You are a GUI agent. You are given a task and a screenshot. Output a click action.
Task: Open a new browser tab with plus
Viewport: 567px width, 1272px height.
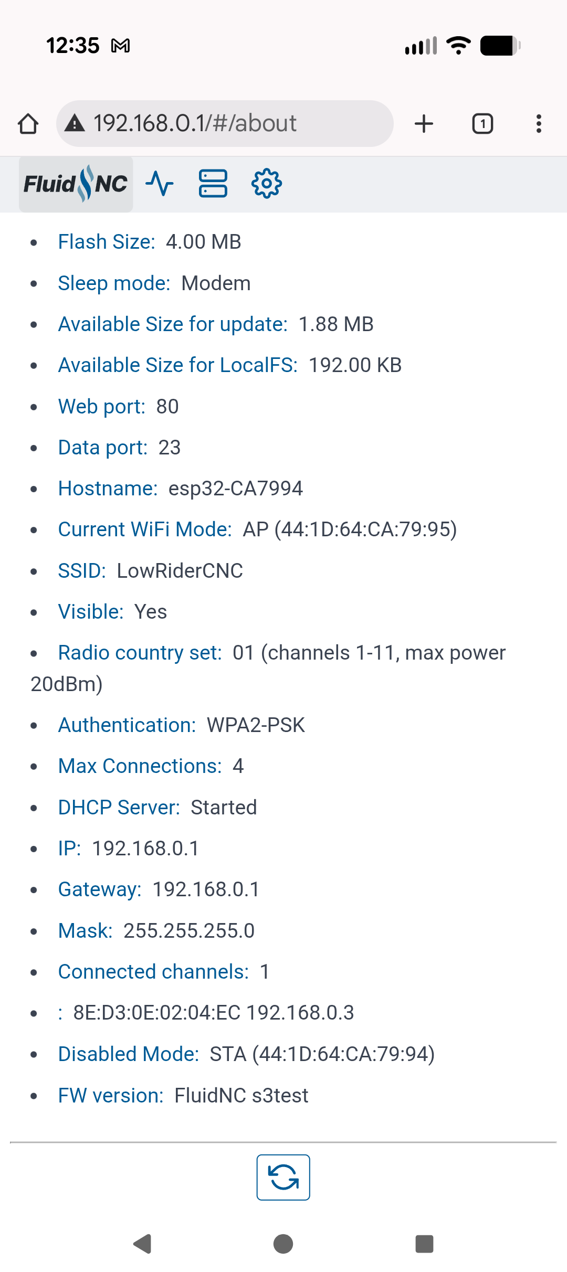[x=424, y=124]
